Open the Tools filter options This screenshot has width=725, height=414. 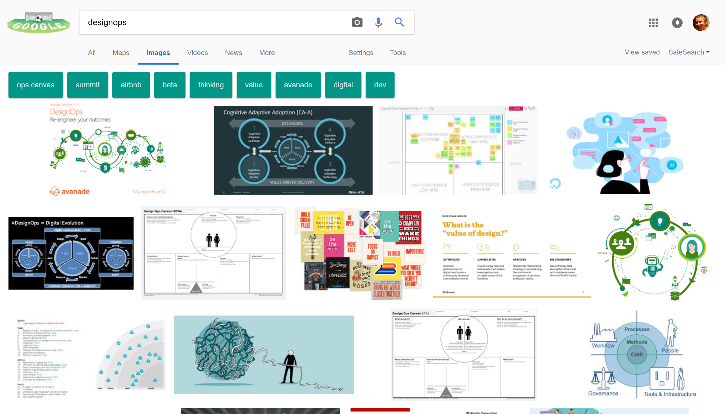398,53
